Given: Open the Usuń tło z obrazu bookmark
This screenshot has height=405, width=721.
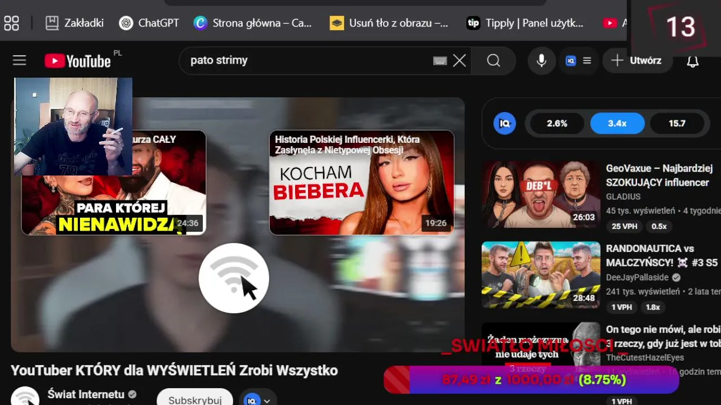Looking at the screenshot, I should pos(389,23).
